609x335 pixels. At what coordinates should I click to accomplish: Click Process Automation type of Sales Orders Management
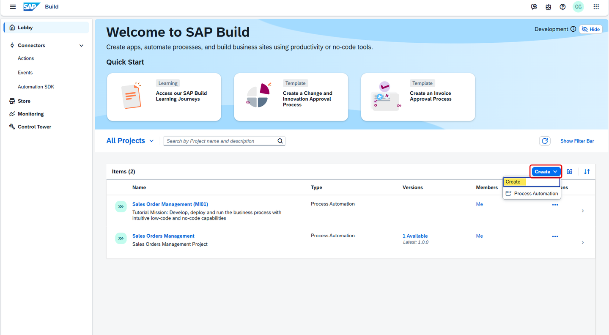coord(333,236)
